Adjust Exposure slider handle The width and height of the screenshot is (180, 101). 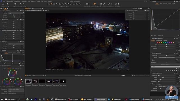pyautogui.click(x=14, y=22)
